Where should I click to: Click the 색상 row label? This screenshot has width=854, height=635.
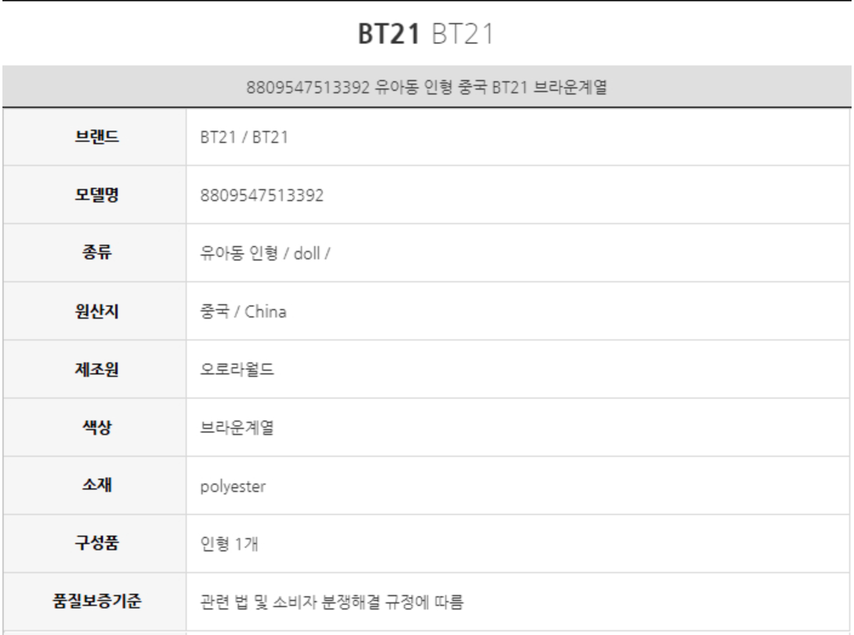click(96, 427)
